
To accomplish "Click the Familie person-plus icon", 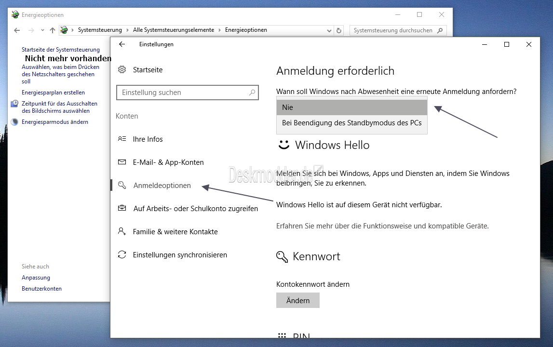I will pyautogui.click(x=122, y=231).
